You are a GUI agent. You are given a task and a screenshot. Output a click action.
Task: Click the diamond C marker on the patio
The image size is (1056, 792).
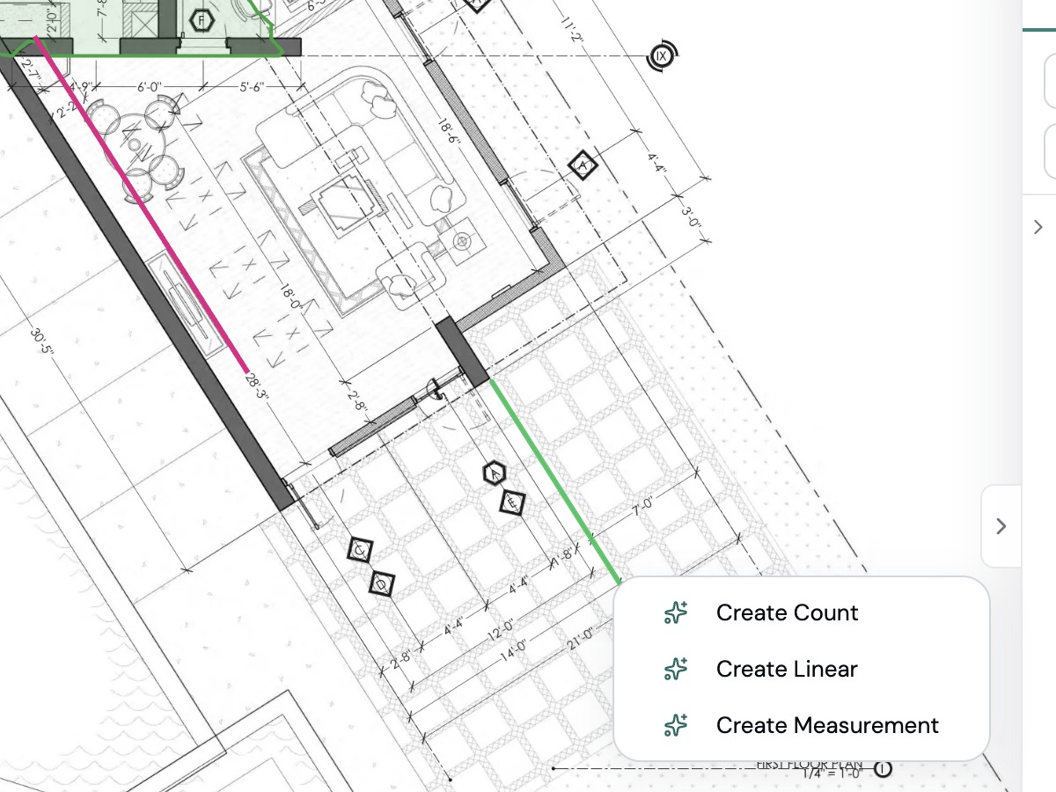pyautogui.click(x=360, y=552)
